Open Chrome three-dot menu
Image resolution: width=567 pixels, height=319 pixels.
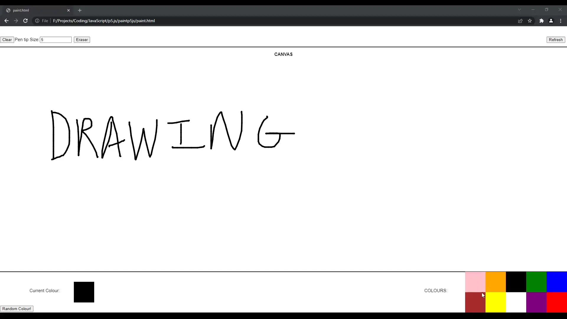tap(561, 21)
